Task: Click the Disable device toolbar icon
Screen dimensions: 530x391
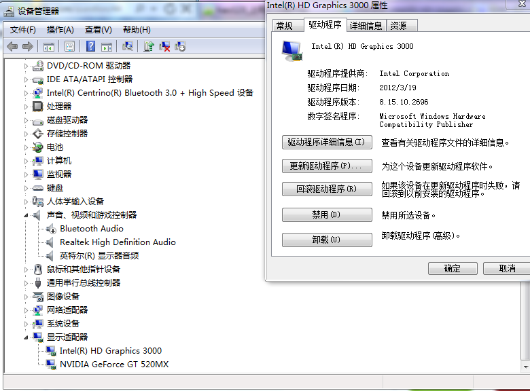Action: click(x=180, y=46)
